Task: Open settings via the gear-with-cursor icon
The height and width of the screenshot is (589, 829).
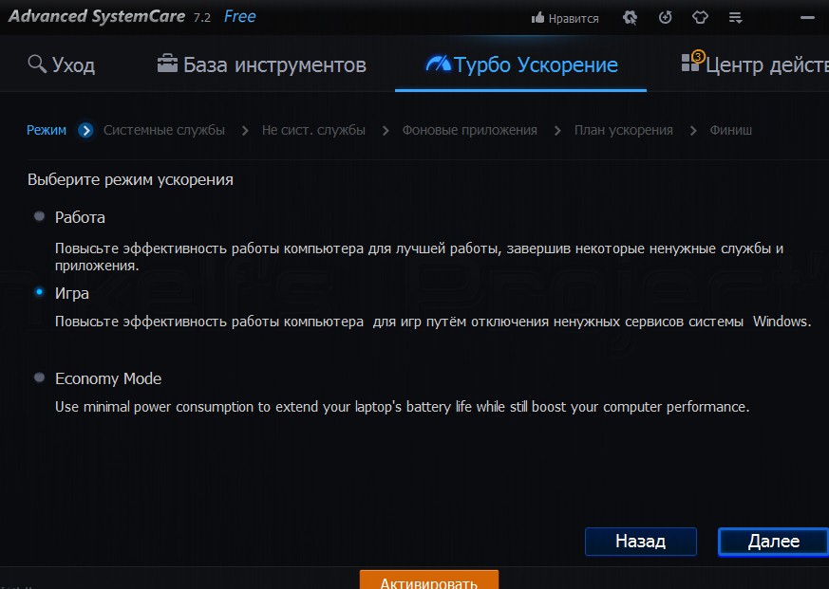Action: 630,18
